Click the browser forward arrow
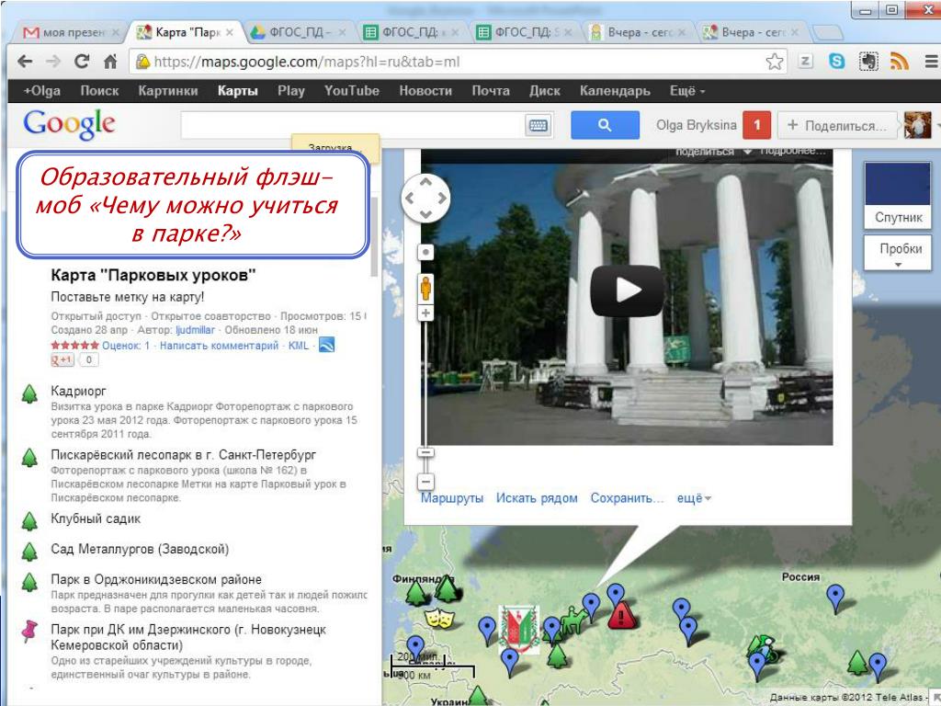941x706 pixels. coord(53,62)
